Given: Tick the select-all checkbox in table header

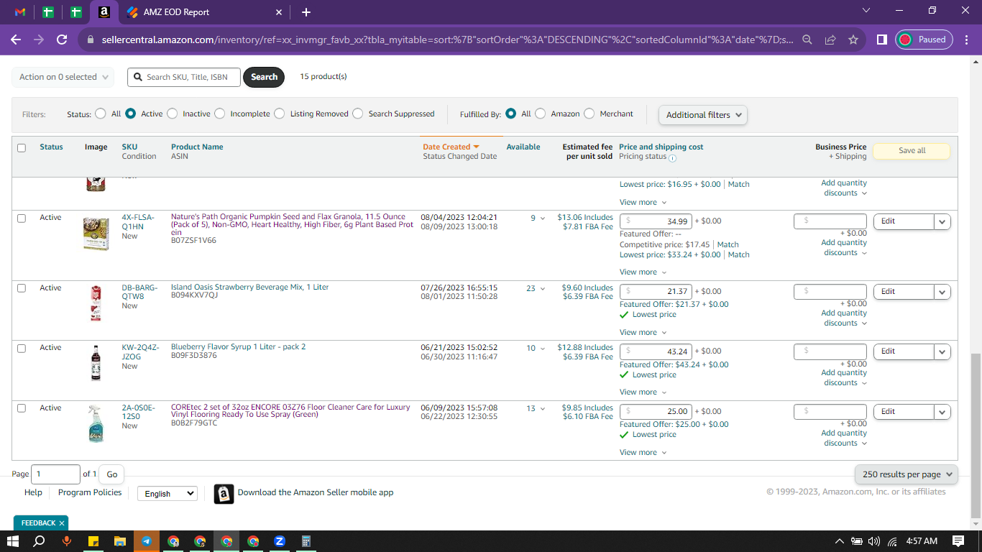Looking at the screenshot, I should click(22, 148).
